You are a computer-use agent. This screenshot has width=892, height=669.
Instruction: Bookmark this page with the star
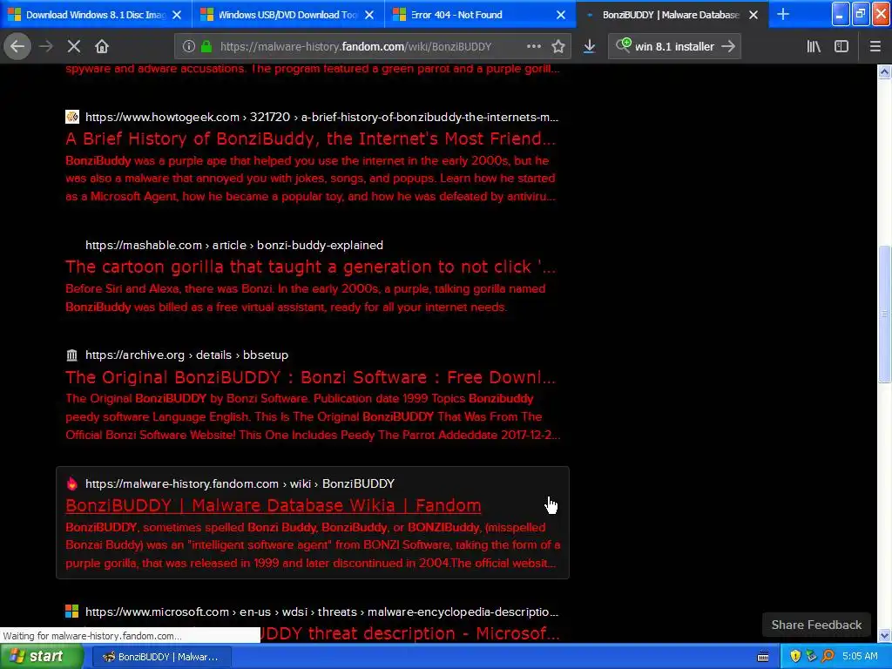[x=558, y=47]
